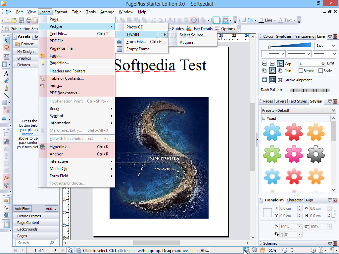Image resolution: width=339 pixels, height=254 pixels.
Task: Click the AutoFlow button
Action: tap(22, 209)
